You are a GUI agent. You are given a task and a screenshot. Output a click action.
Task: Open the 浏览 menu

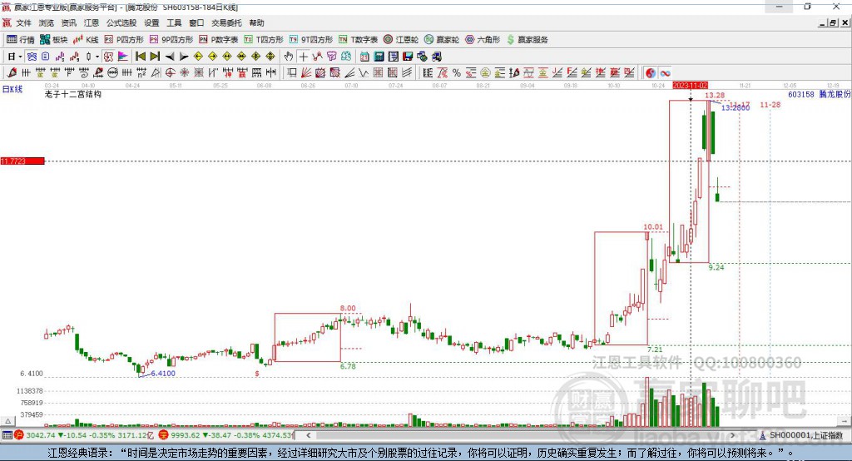coord(47,22)
